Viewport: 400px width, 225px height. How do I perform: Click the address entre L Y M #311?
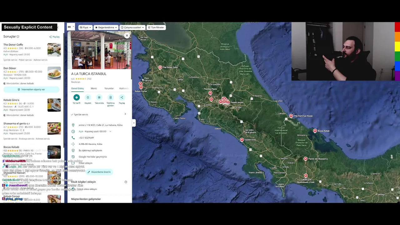click(x=101, y=125)
